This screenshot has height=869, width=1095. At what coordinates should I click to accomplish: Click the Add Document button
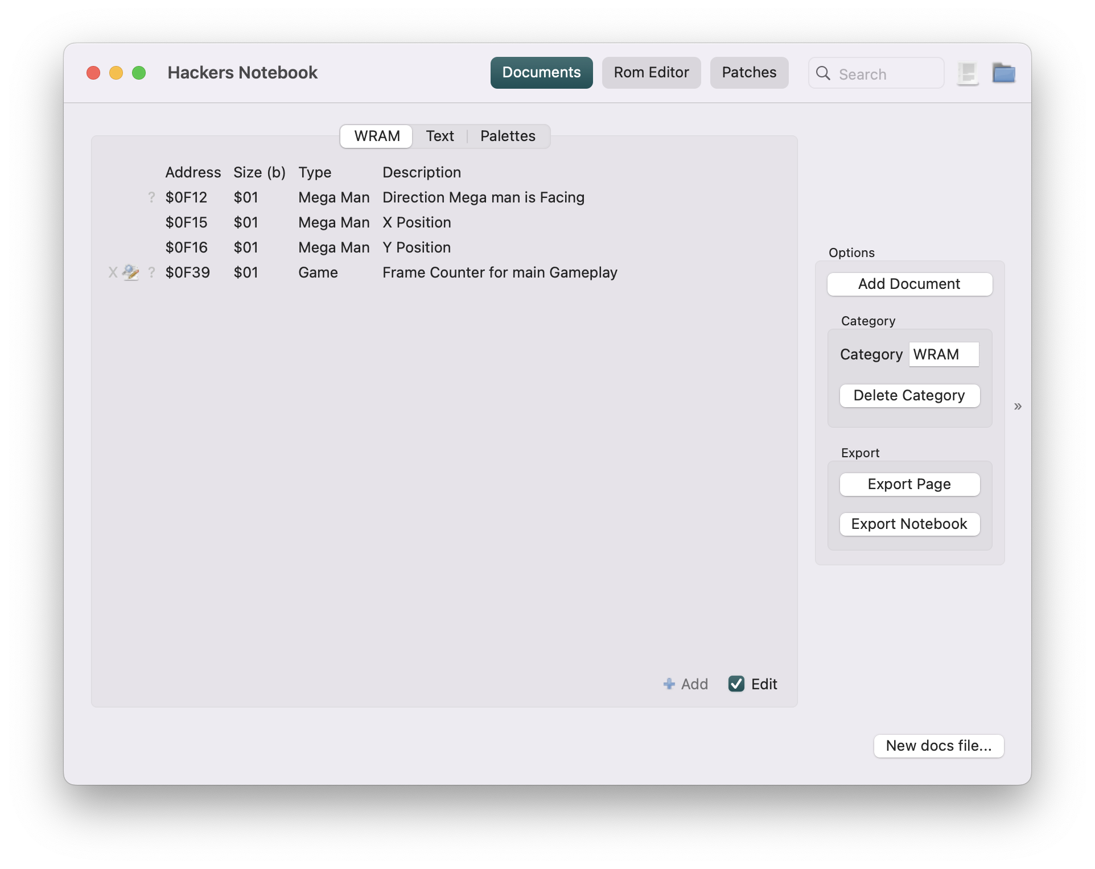pyautogui.click(x=909, y=284)
